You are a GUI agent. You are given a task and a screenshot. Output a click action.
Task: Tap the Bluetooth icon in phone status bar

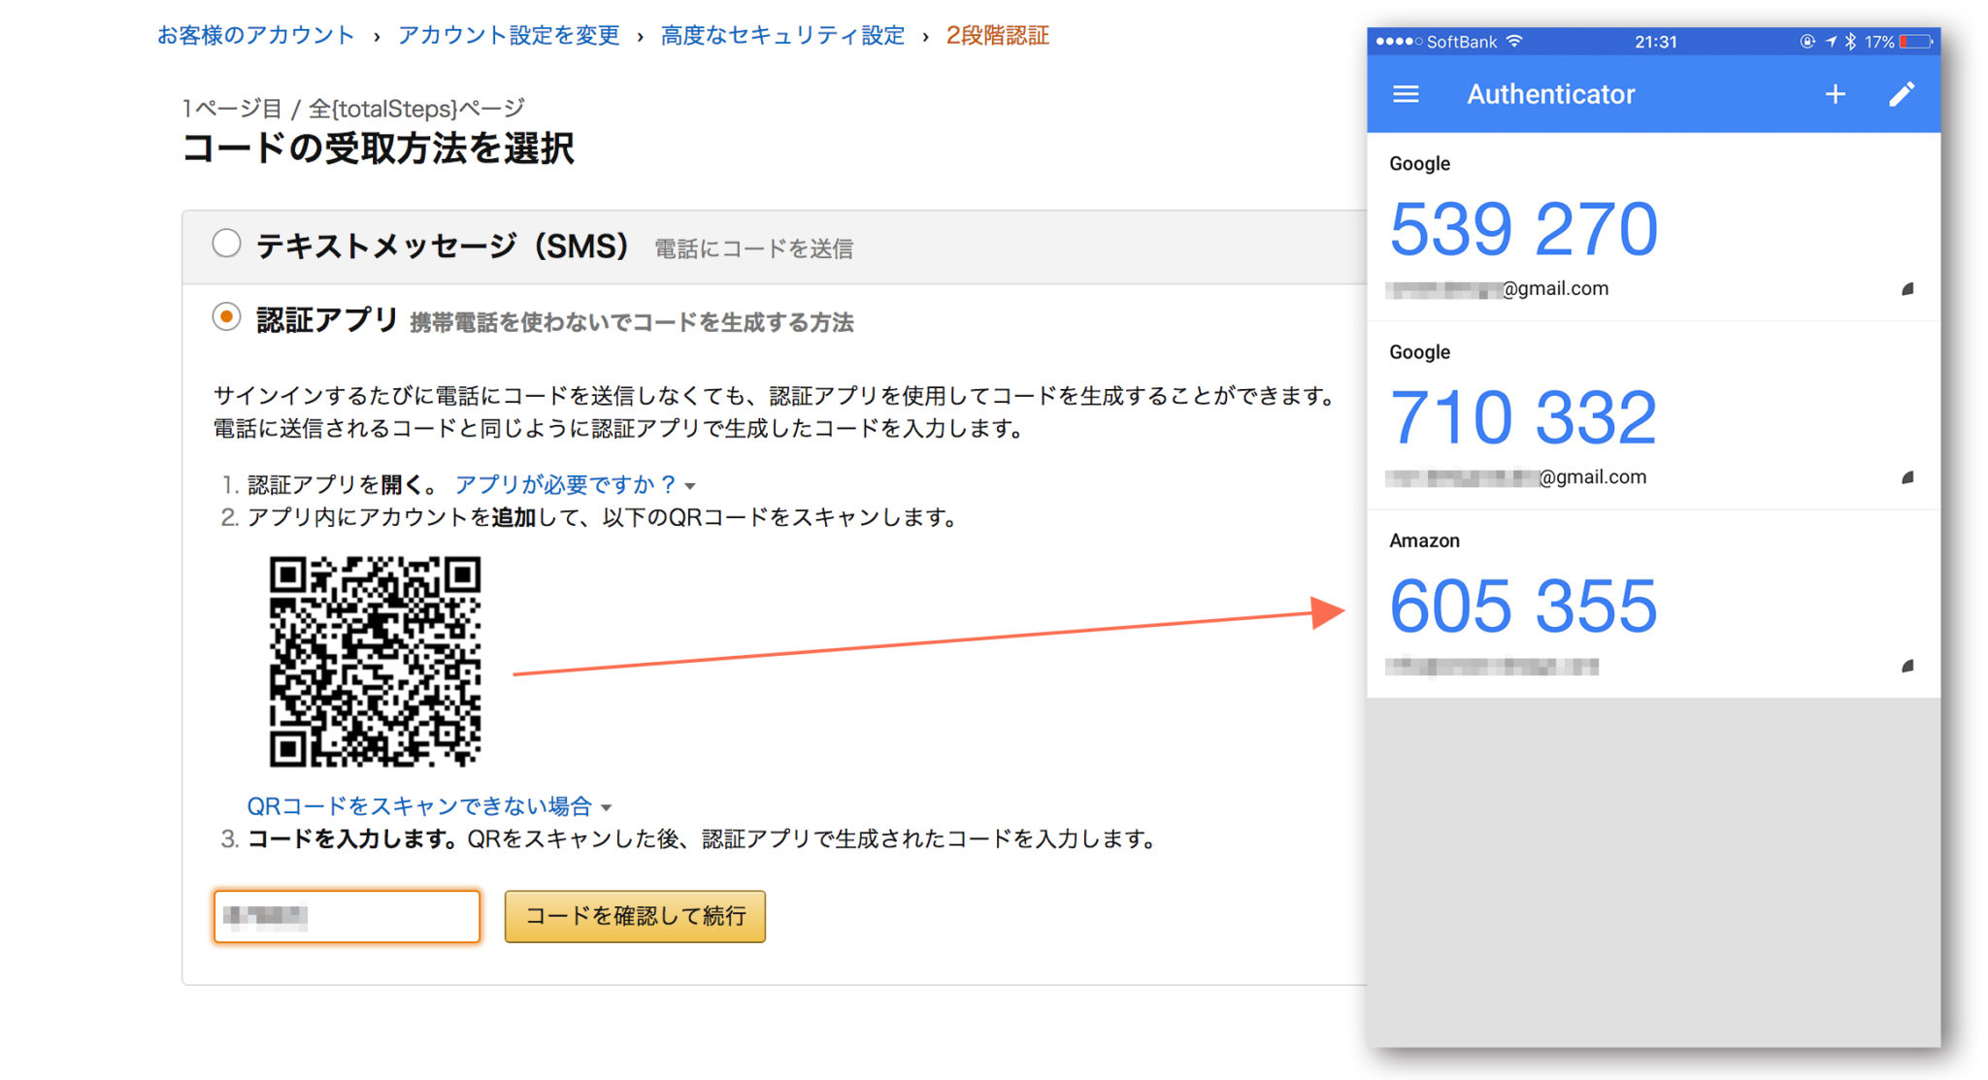point(1850,42)
